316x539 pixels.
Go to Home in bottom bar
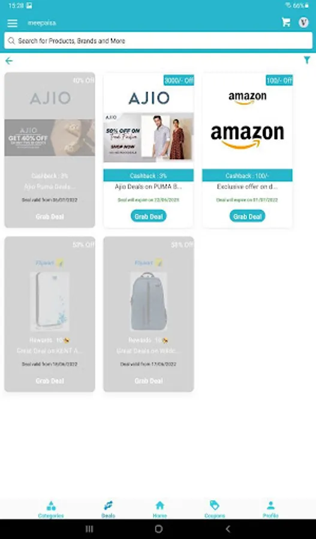click(x=159, y=510)
